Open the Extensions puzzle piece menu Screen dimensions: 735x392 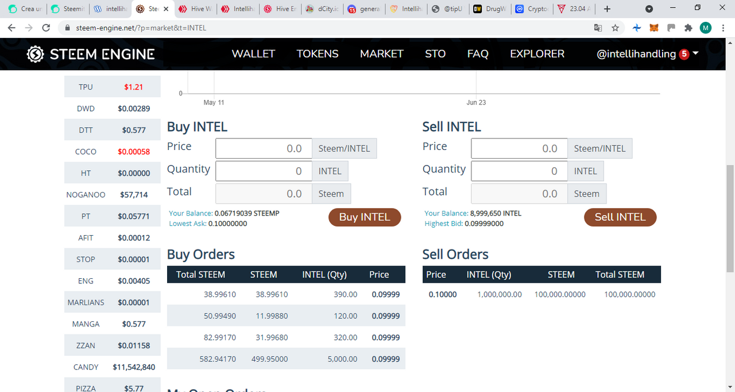coord(688,28)
